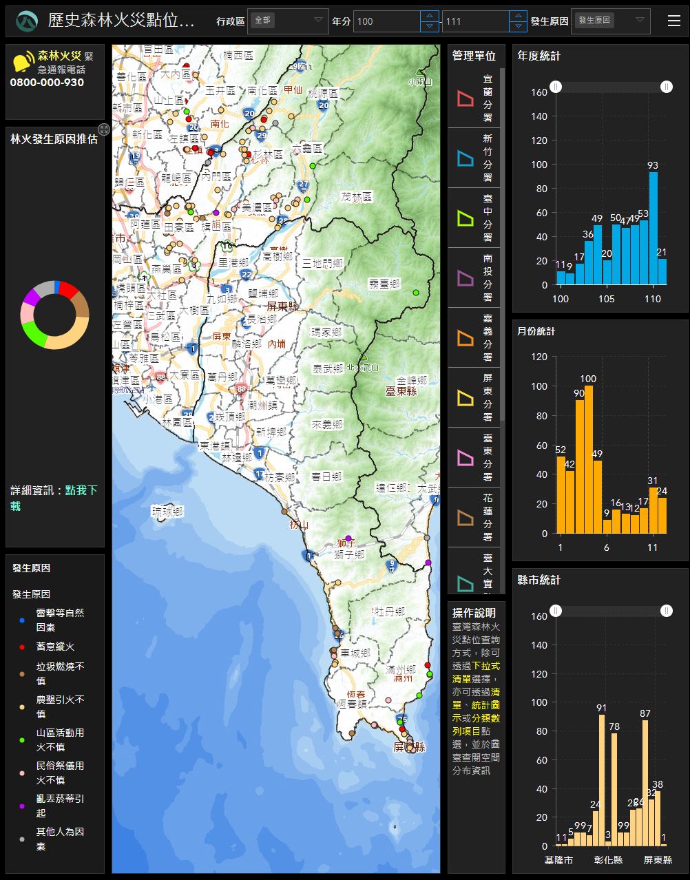This screenshot has height=880, width=690.
Task: Pick the 南投分署 purple polygon icon
Action: click(x=466, y=278)
